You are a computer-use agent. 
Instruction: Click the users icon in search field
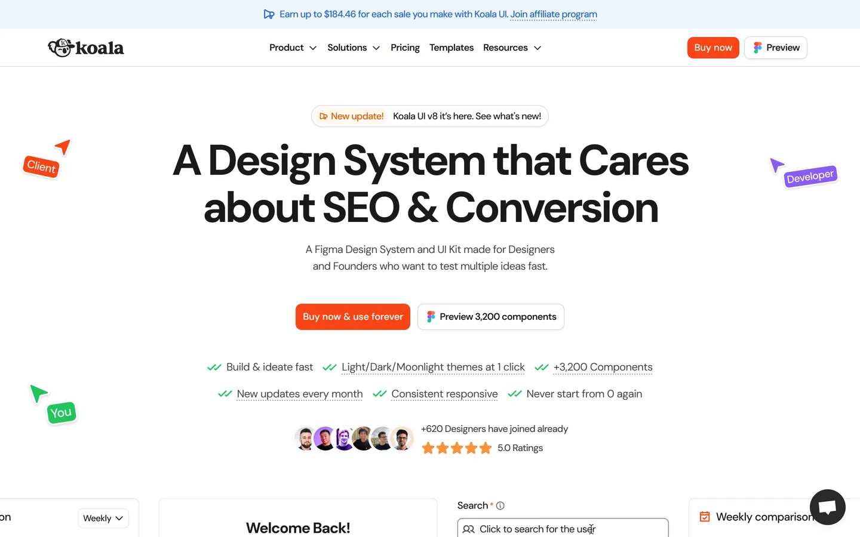click(469, 529)
